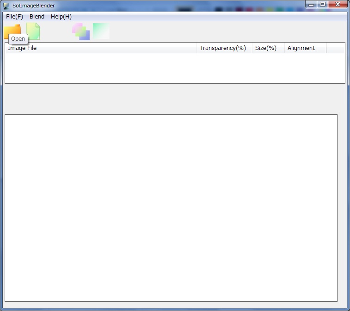This screenshot has height=311, width=350.
Task: Click the Image File column header
Action: click(101, 48)
